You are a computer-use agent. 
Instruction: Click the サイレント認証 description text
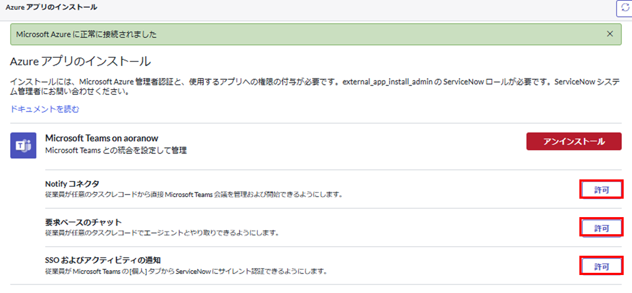click(186, 271)
